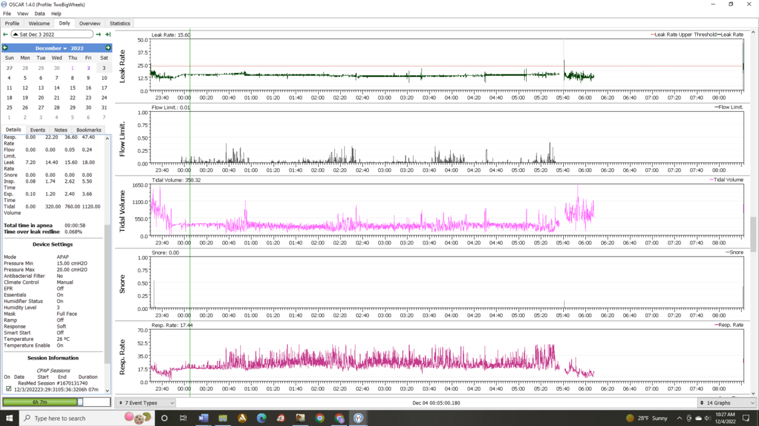Click the left panel details vertical scrollbar
Viewport: 759px width, 426px height.
[x=107, y=294]
